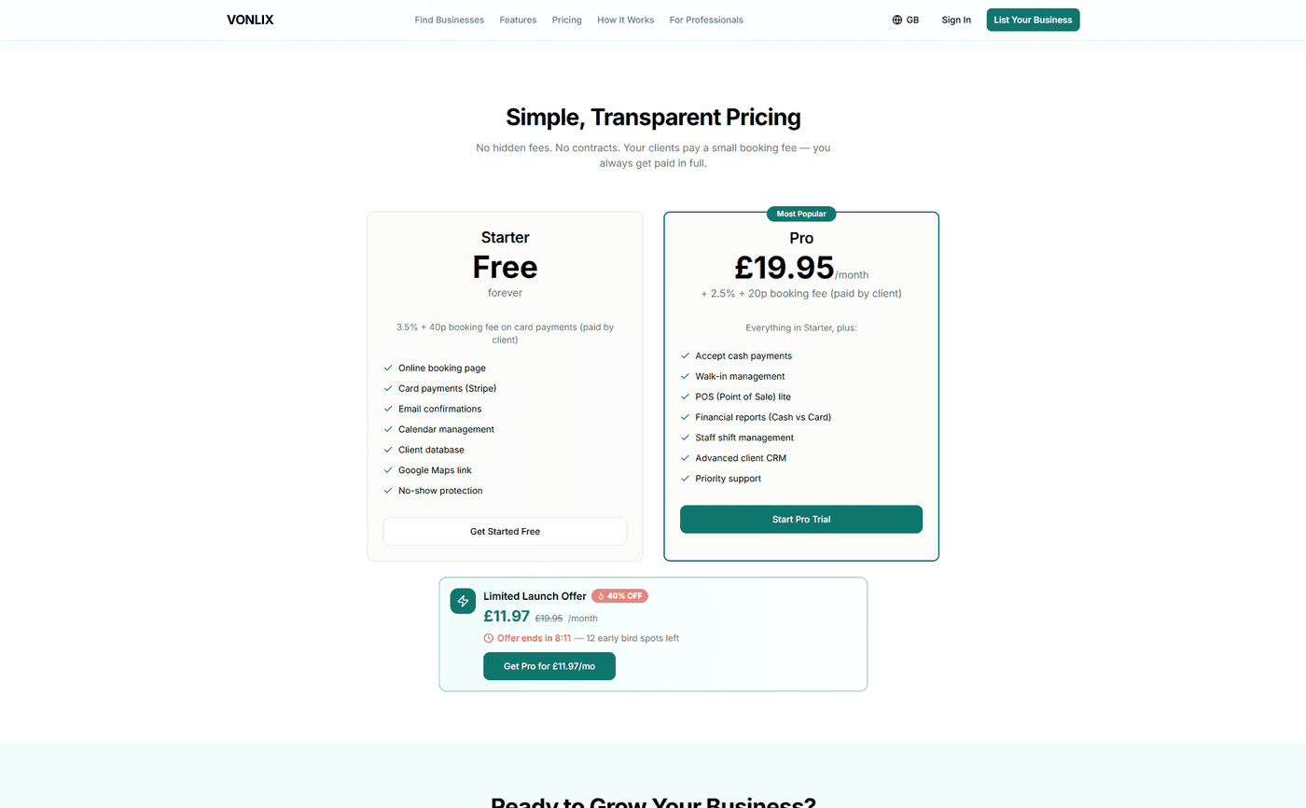
Task: Click the checkmark next to Accept cash payments
Action: click(684, 355)
